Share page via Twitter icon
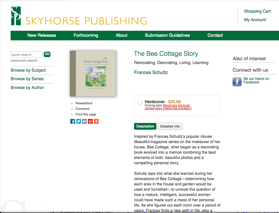Screen dimensions: 279x213 [79, 121]
